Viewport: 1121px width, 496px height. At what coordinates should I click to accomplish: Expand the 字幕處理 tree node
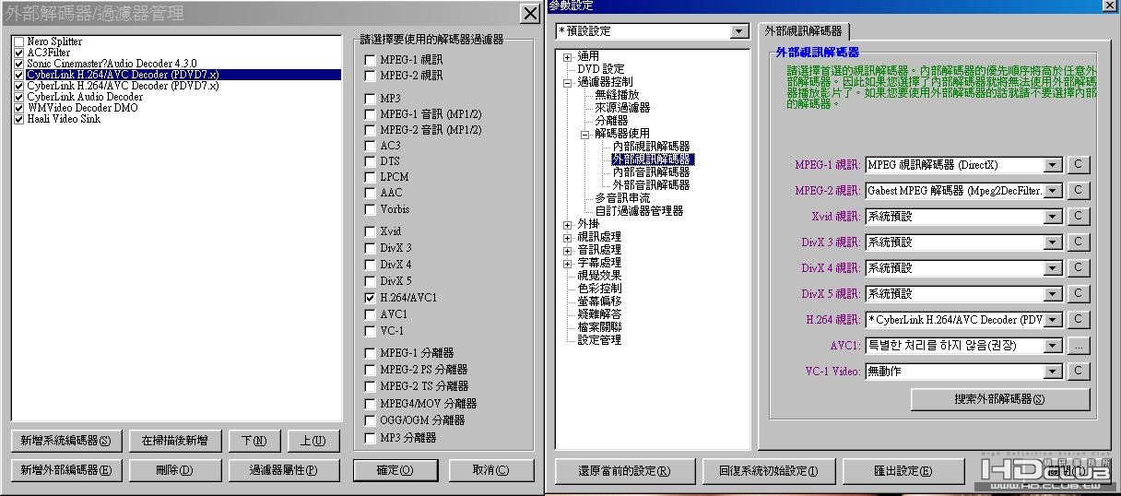point(568,264)
